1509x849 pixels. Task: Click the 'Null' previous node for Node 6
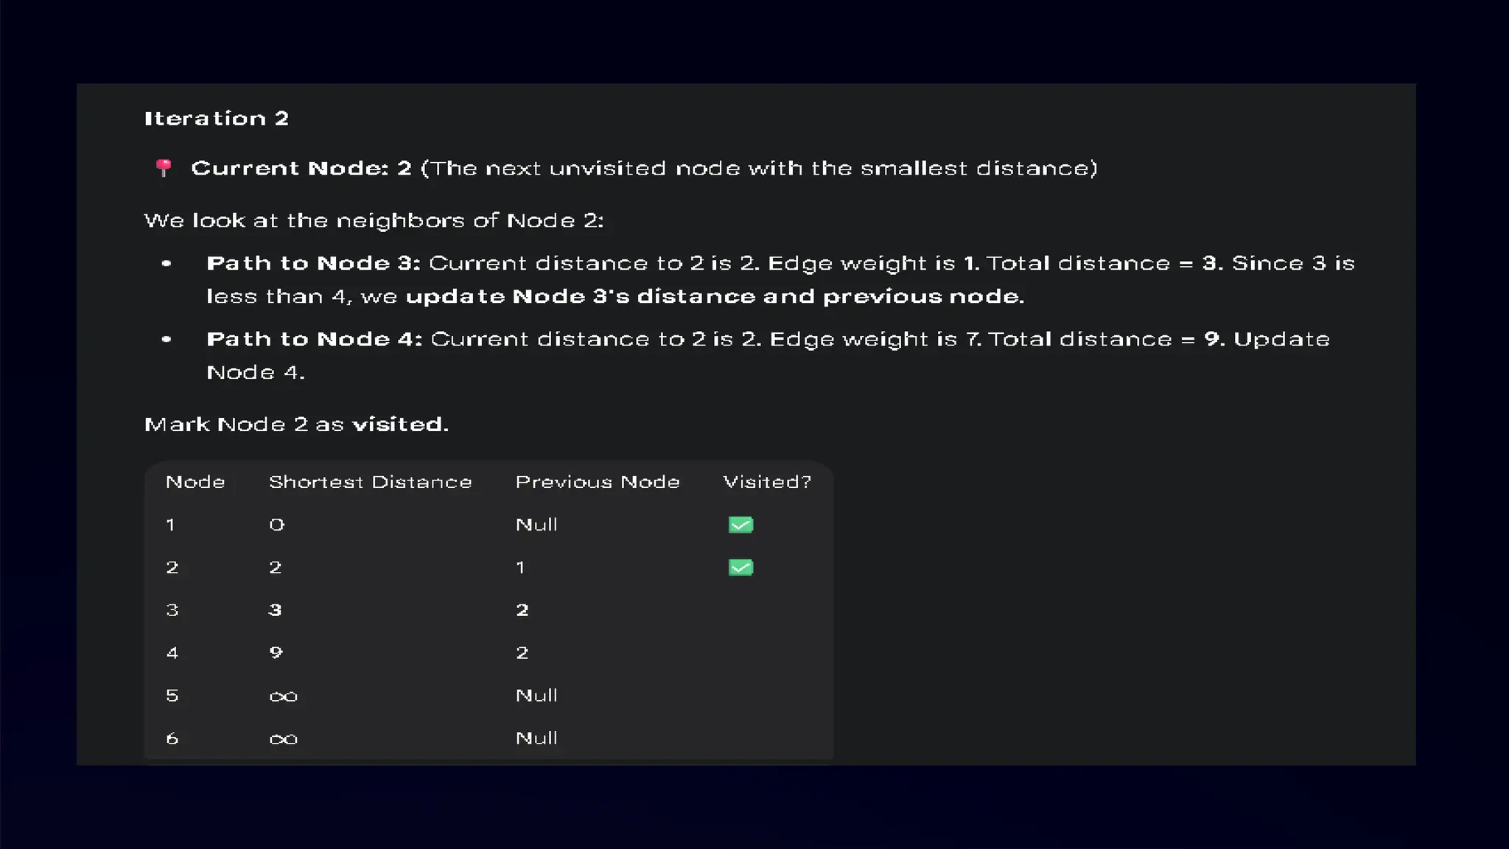[536, 738]
